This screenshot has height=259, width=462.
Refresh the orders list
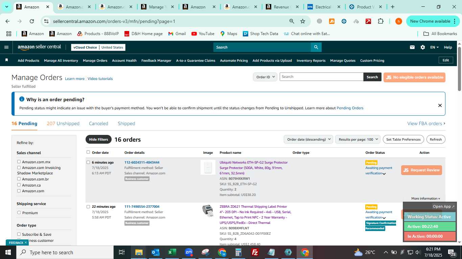(436, 139)
